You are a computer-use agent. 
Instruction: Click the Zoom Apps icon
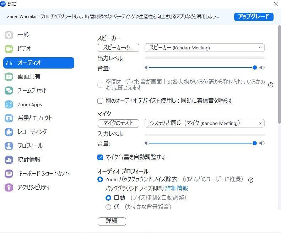9,104
